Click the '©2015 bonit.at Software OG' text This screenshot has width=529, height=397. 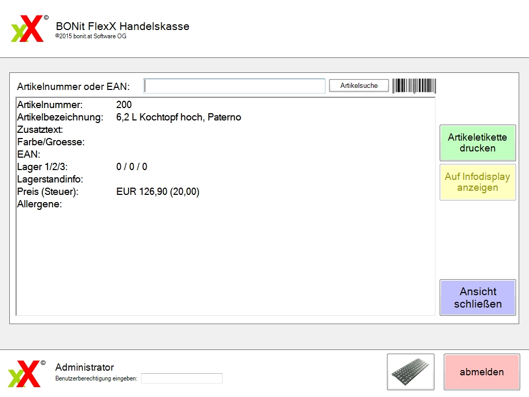91,36
